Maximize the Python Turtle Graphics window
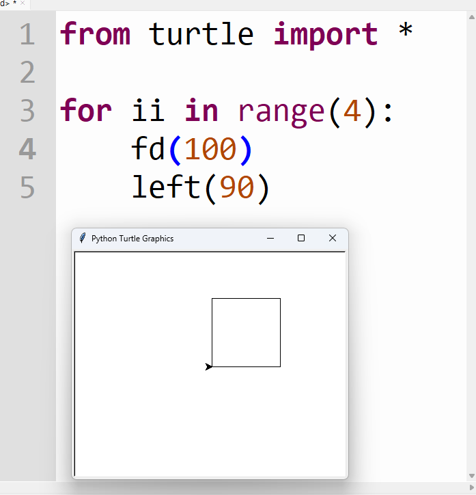 [301, 238]
